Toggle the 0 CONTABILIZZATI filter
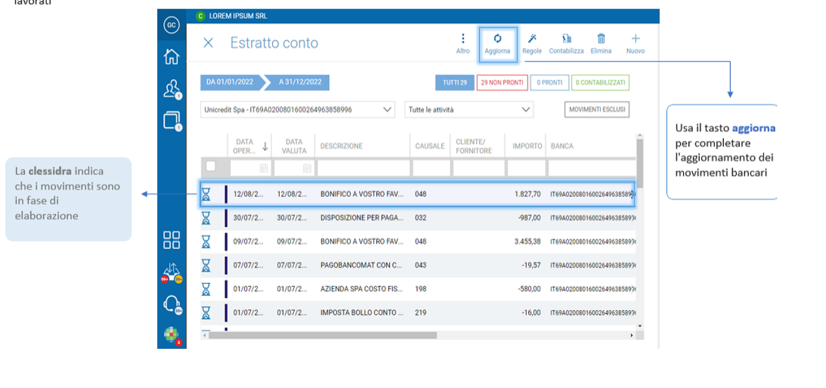826x388 pixels. [x=600, y=82]
